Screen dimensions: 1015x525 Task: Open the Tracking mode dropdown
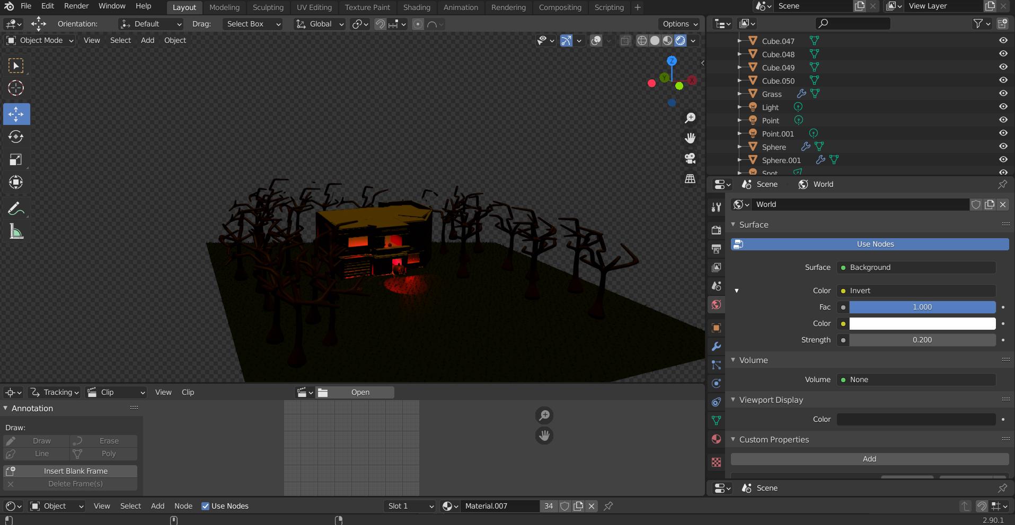click(x=54, y=392)
